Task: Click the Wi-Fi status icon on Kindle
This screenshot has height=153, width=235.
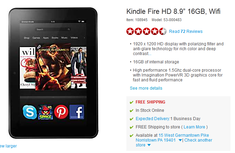Action: [x=79, y=21]
